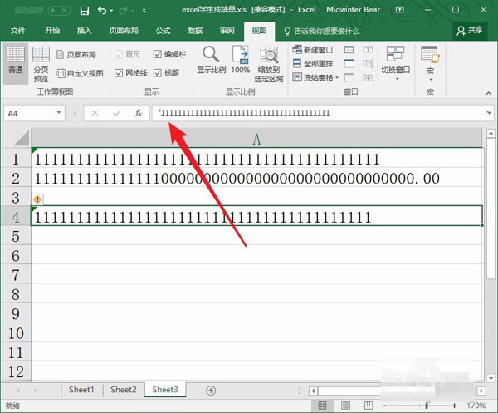This screenshot has height=413, width=498.
Task: Expand the Freeze Panes (冻结窗格) dropdown
Action: click(316, 77)
